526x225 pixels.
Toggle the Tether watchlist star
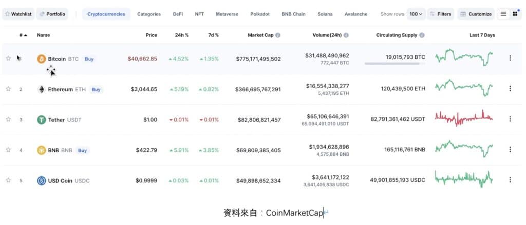click(8, 119)
